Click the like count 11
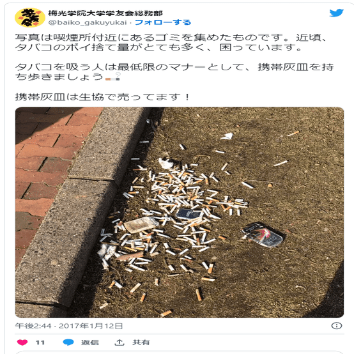354x354 pixels. 40,342
